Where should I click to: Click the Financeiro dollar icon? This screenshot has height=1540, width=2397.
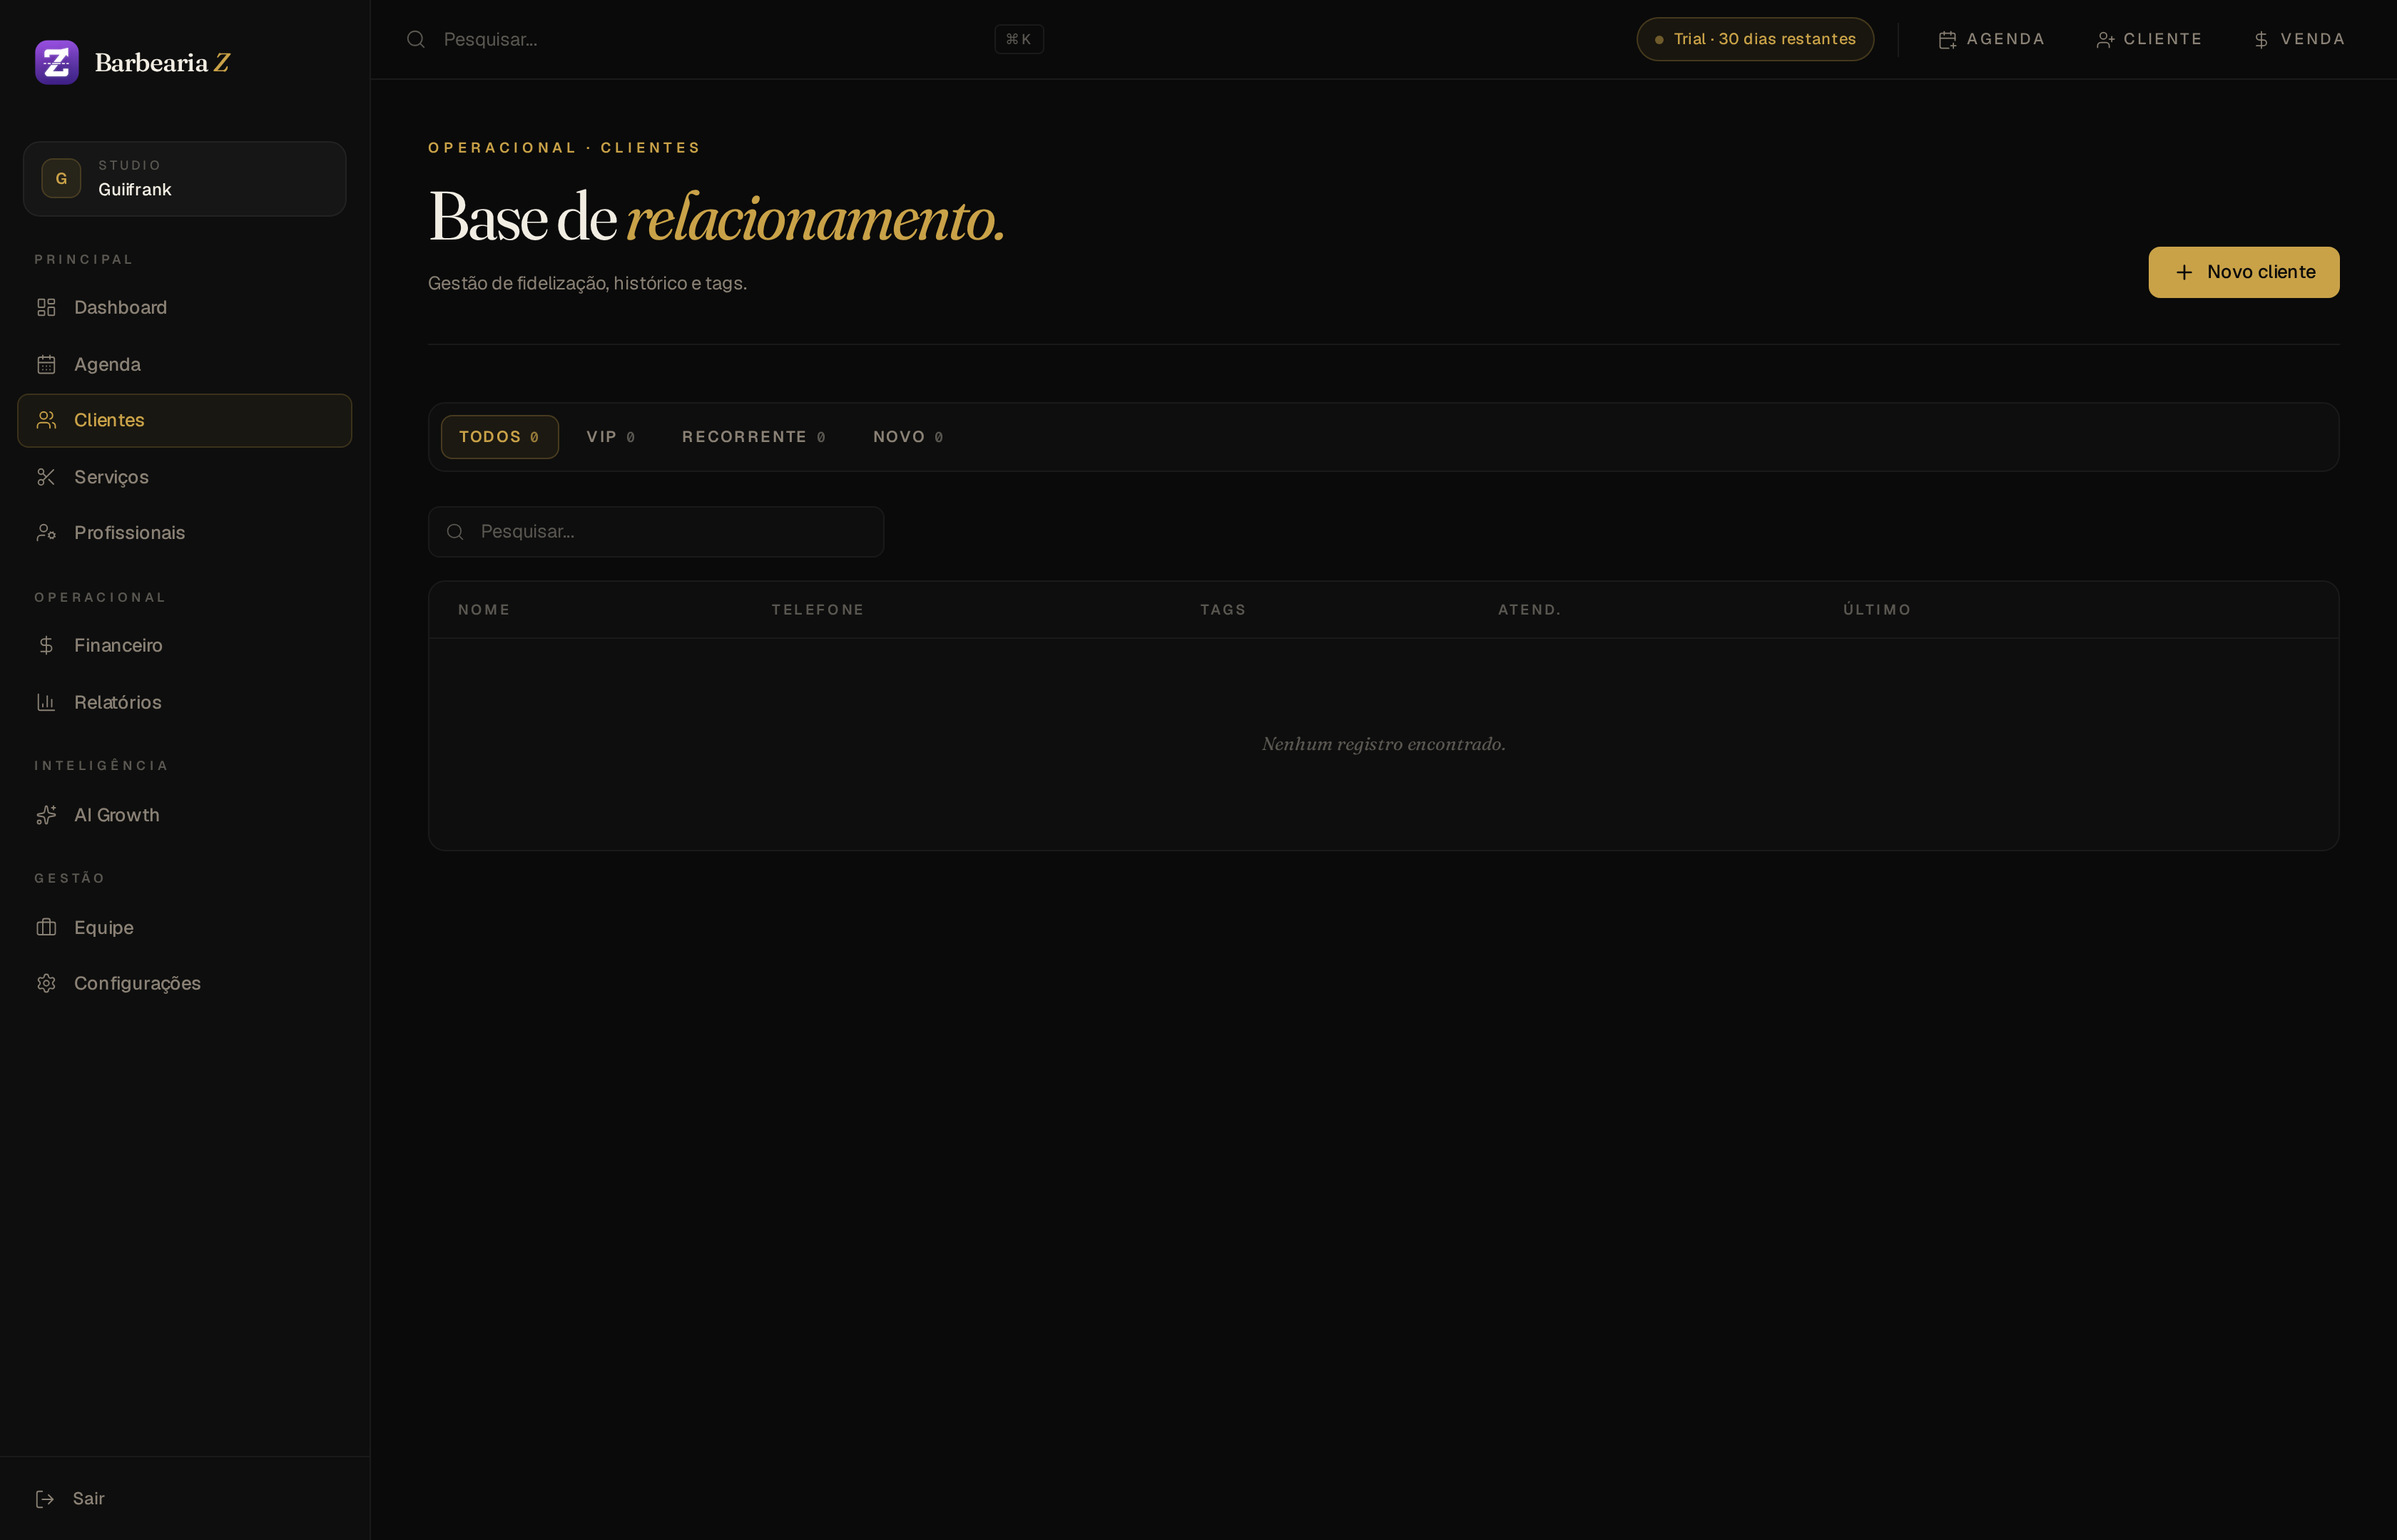(x=46, y=645)
